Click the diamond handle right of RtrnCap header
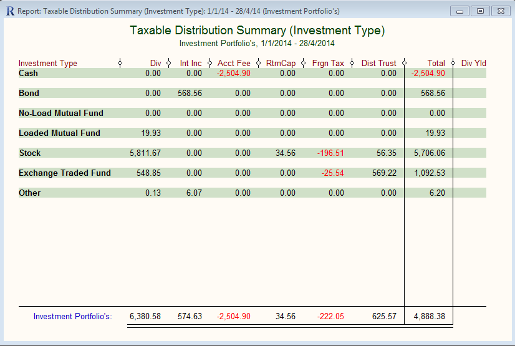 coord(304,63)
